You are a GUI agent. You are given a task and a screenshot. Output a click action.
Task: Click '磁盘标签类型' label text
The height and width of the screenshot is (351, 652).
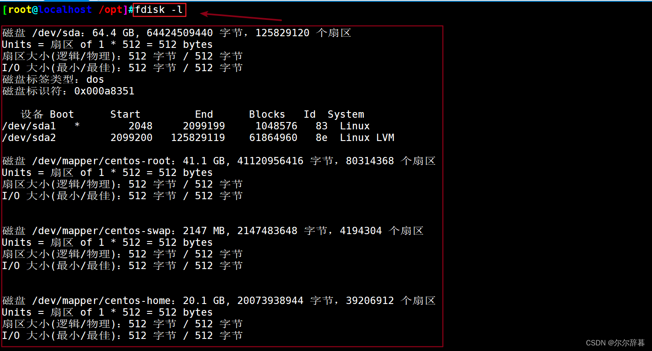point(38,79)
